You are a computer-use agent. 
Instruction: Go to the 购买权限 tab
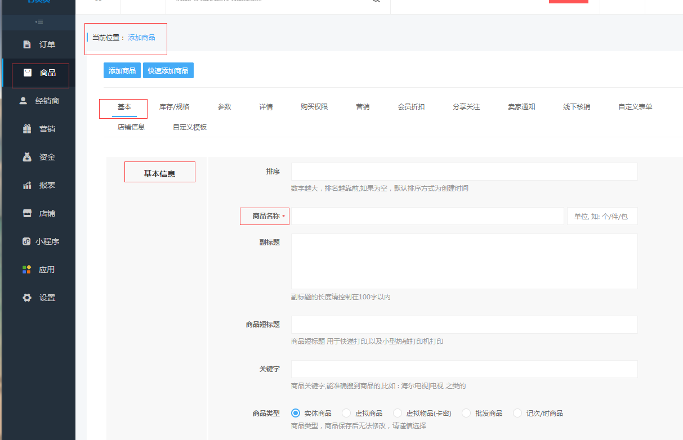click(x=314, y=107)
